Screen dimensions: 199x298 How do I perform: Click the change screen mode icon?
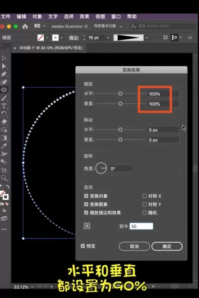(x=4, y=218)
